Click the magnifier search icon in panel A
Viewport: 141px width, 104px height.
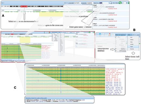(x=110, y=3)
